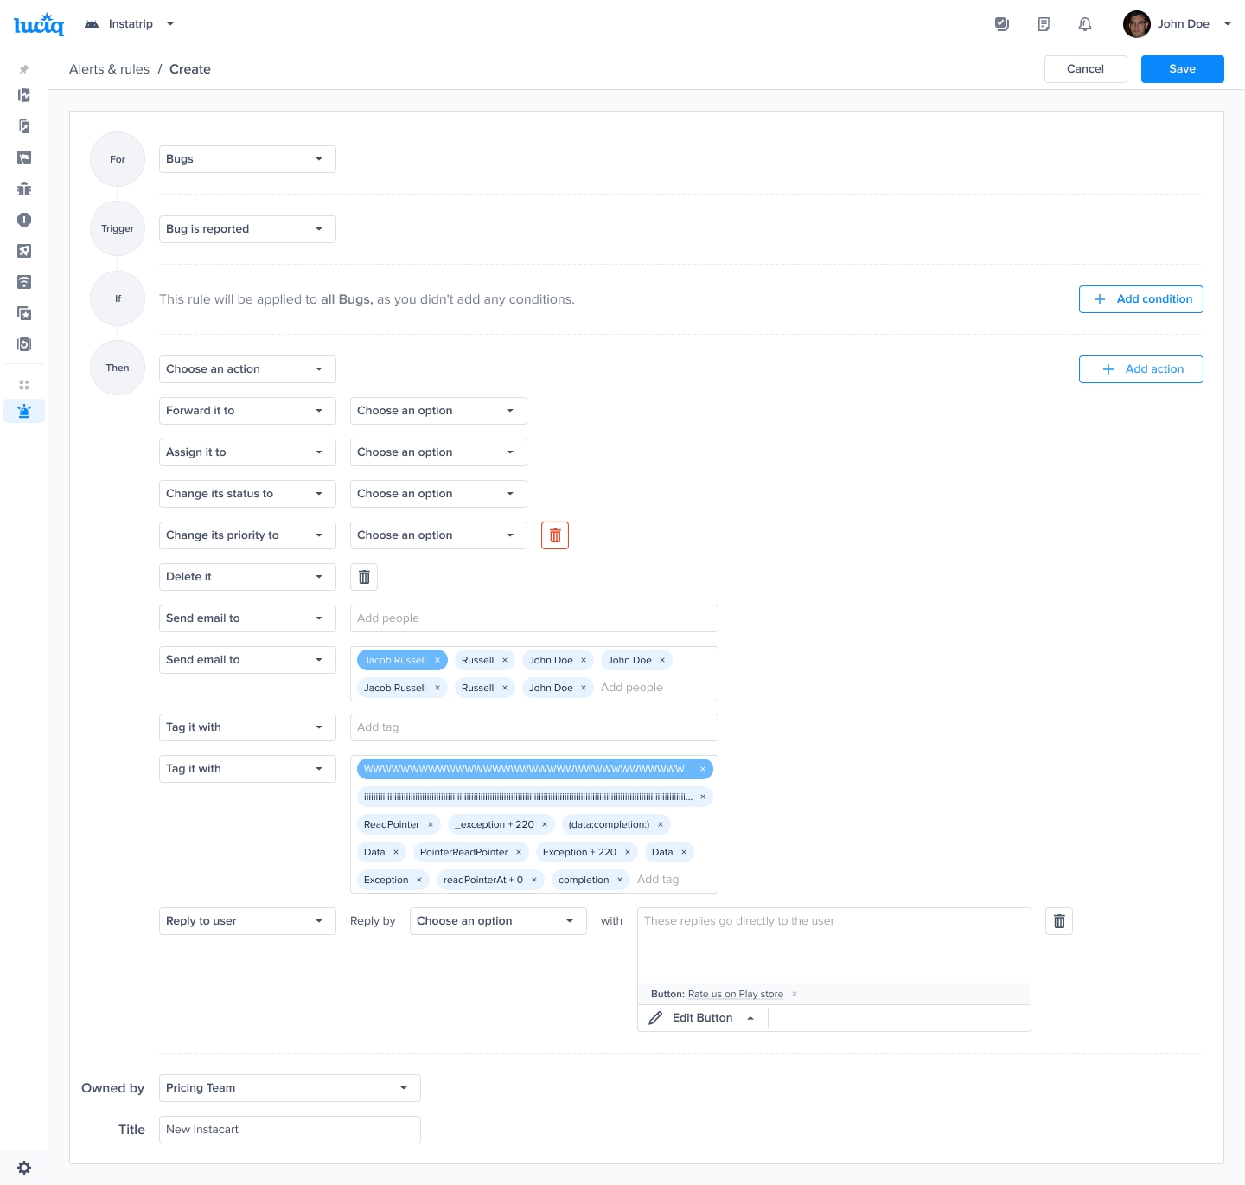Open the checklist tasks icon in header
Screen dimensions: 1245x1185
click(x=1002, y=24)
